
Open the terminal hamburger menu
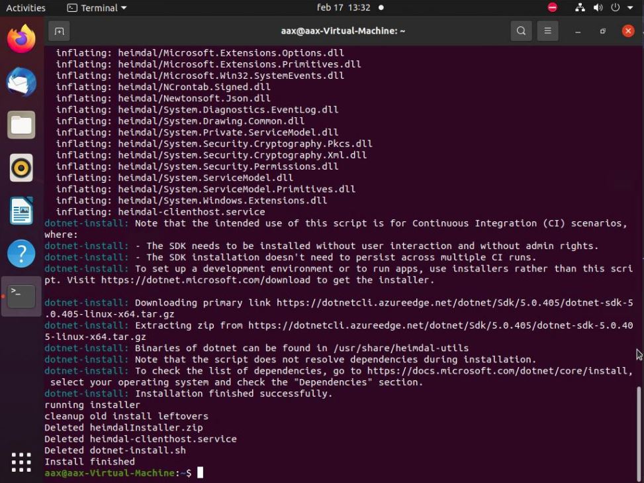tap(547, 31)
